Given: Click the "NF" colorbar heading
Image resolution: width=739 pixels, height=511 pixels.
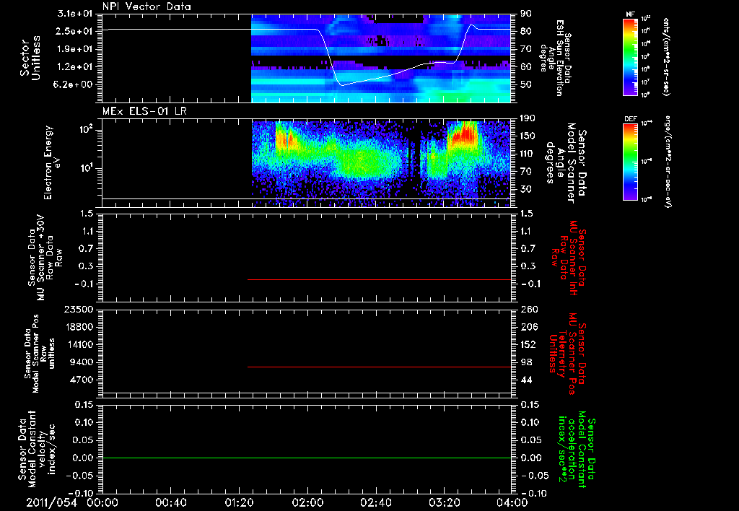Looking at the screenshot, I should [631, 14].
